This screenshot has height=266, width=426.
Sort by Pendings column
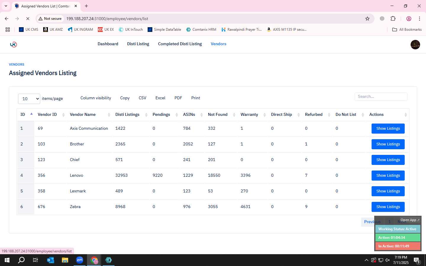pos(165,114)
